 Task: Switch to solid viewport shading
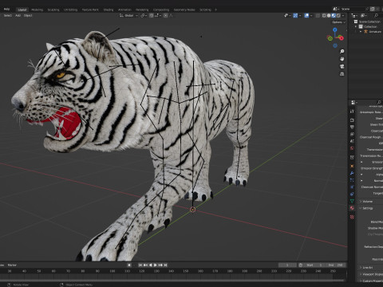pyautogui.click(x=329, y=16)
